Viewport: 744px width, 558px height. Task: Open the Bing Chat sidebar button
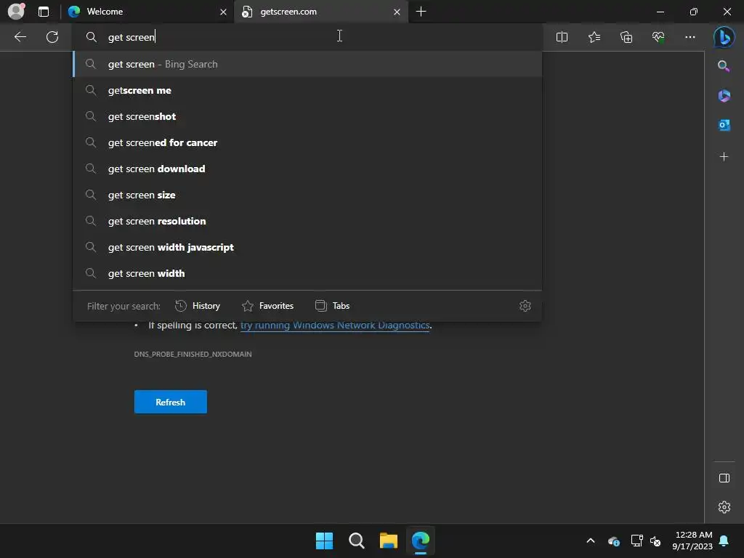click(724, 37)
